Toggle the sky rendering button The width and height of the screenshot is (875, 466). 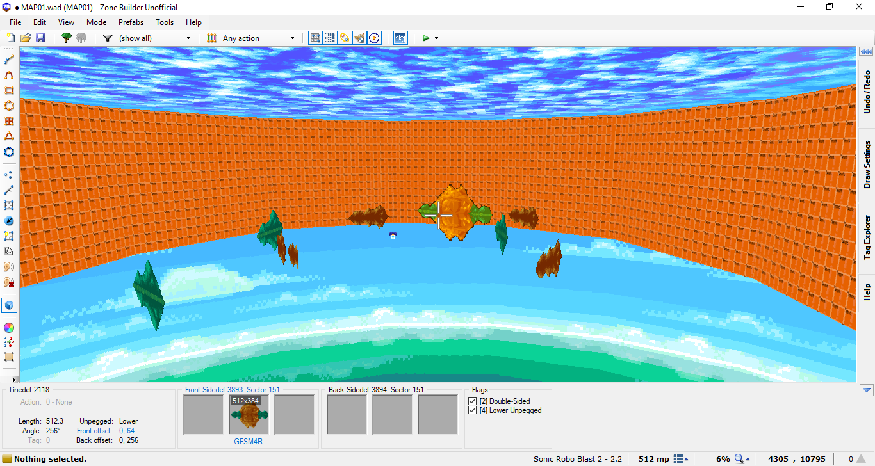(x=400, y=38)
